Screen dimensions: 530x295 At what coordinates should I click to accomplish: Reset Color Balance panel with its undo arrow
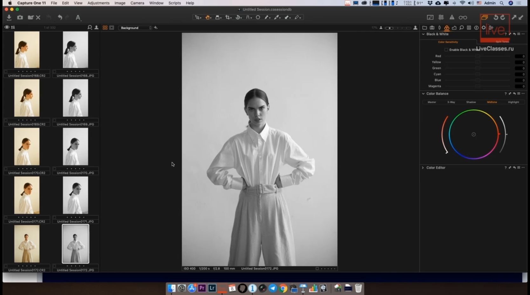514,94
